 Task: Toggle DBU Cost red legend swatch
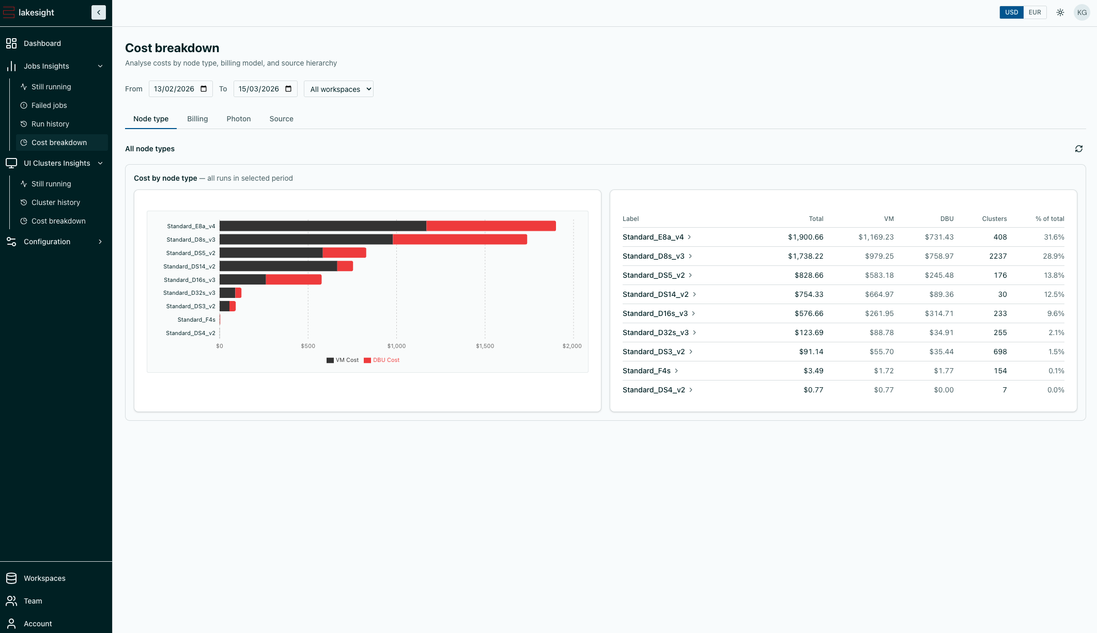pos(367,360)
